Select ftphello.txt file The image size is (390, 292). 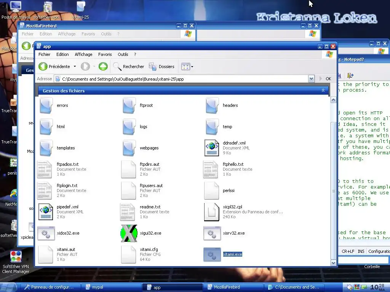[x=228, y=169]
